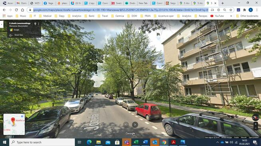The image size is (261, 146).
Task: Open volume control in system tray
Action: pyautogui.click(x=231, y=142)
